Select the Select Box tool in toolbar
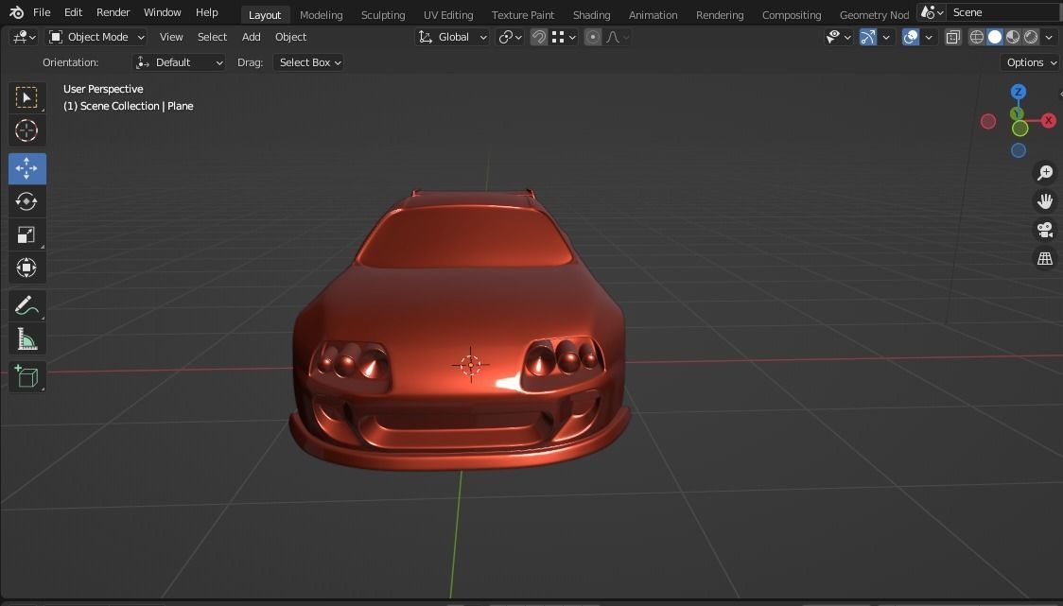The height and width of the screenshot is (606, 1063). (x=27, y=97)
